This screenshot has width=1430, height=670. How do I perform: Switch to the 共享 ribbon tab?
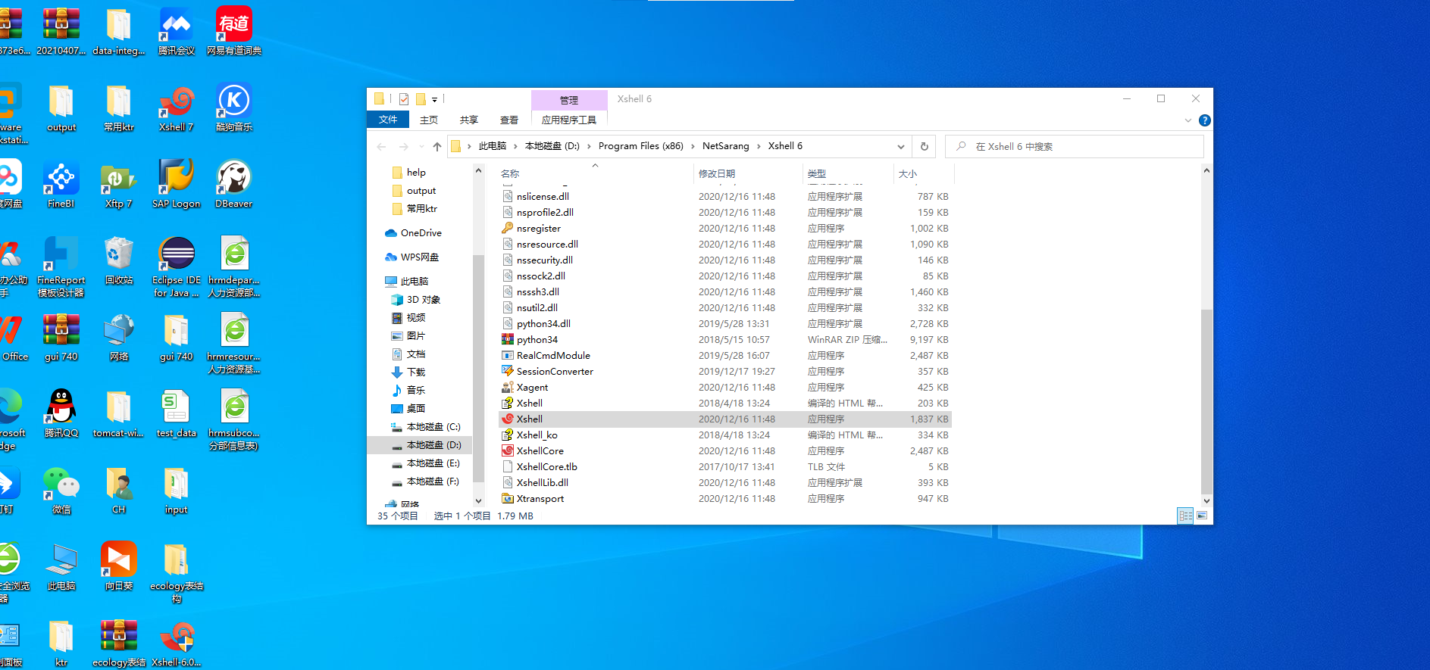469,120
